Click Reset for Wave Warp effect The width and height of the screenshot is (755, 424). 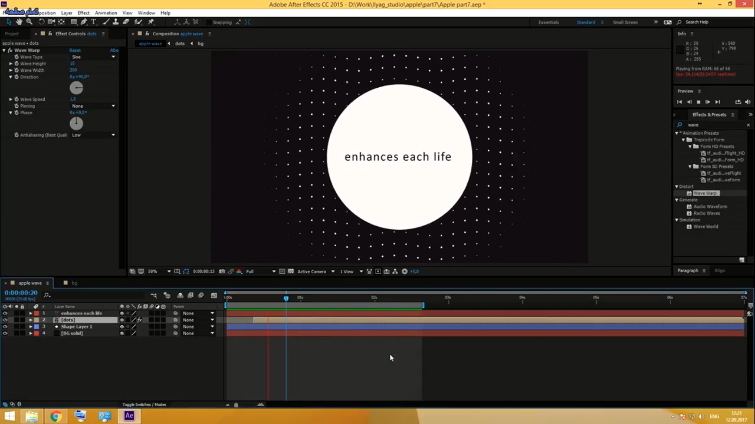click(75, 50)
